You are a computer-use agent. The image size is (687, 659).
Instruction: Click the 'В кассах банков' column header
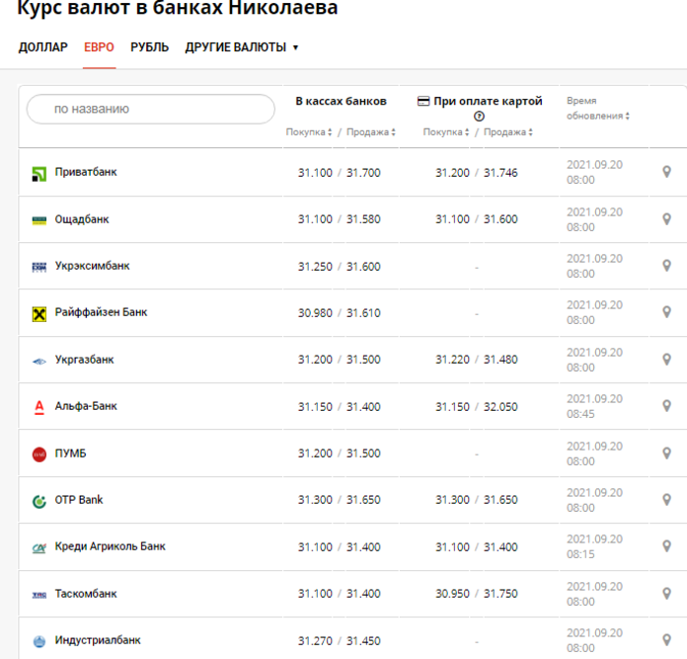click(341, 102)
